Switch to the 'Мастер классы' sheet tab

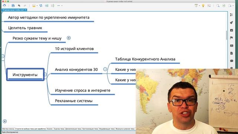coord(8,129)
